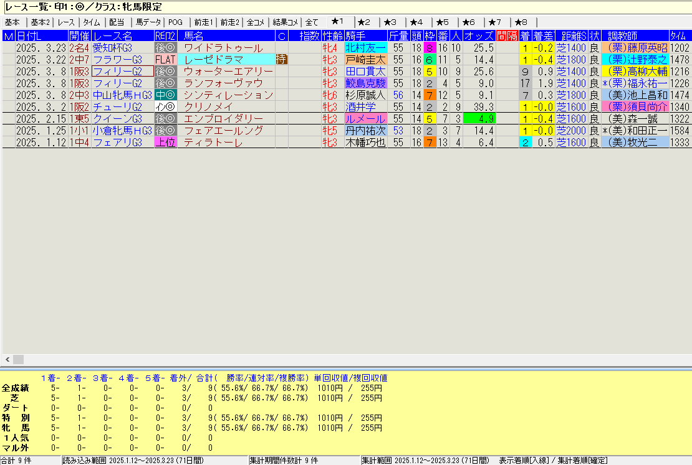Click jockey ルメール
The height and width of the screenshot is (465, 692).
tap(366, 118)
